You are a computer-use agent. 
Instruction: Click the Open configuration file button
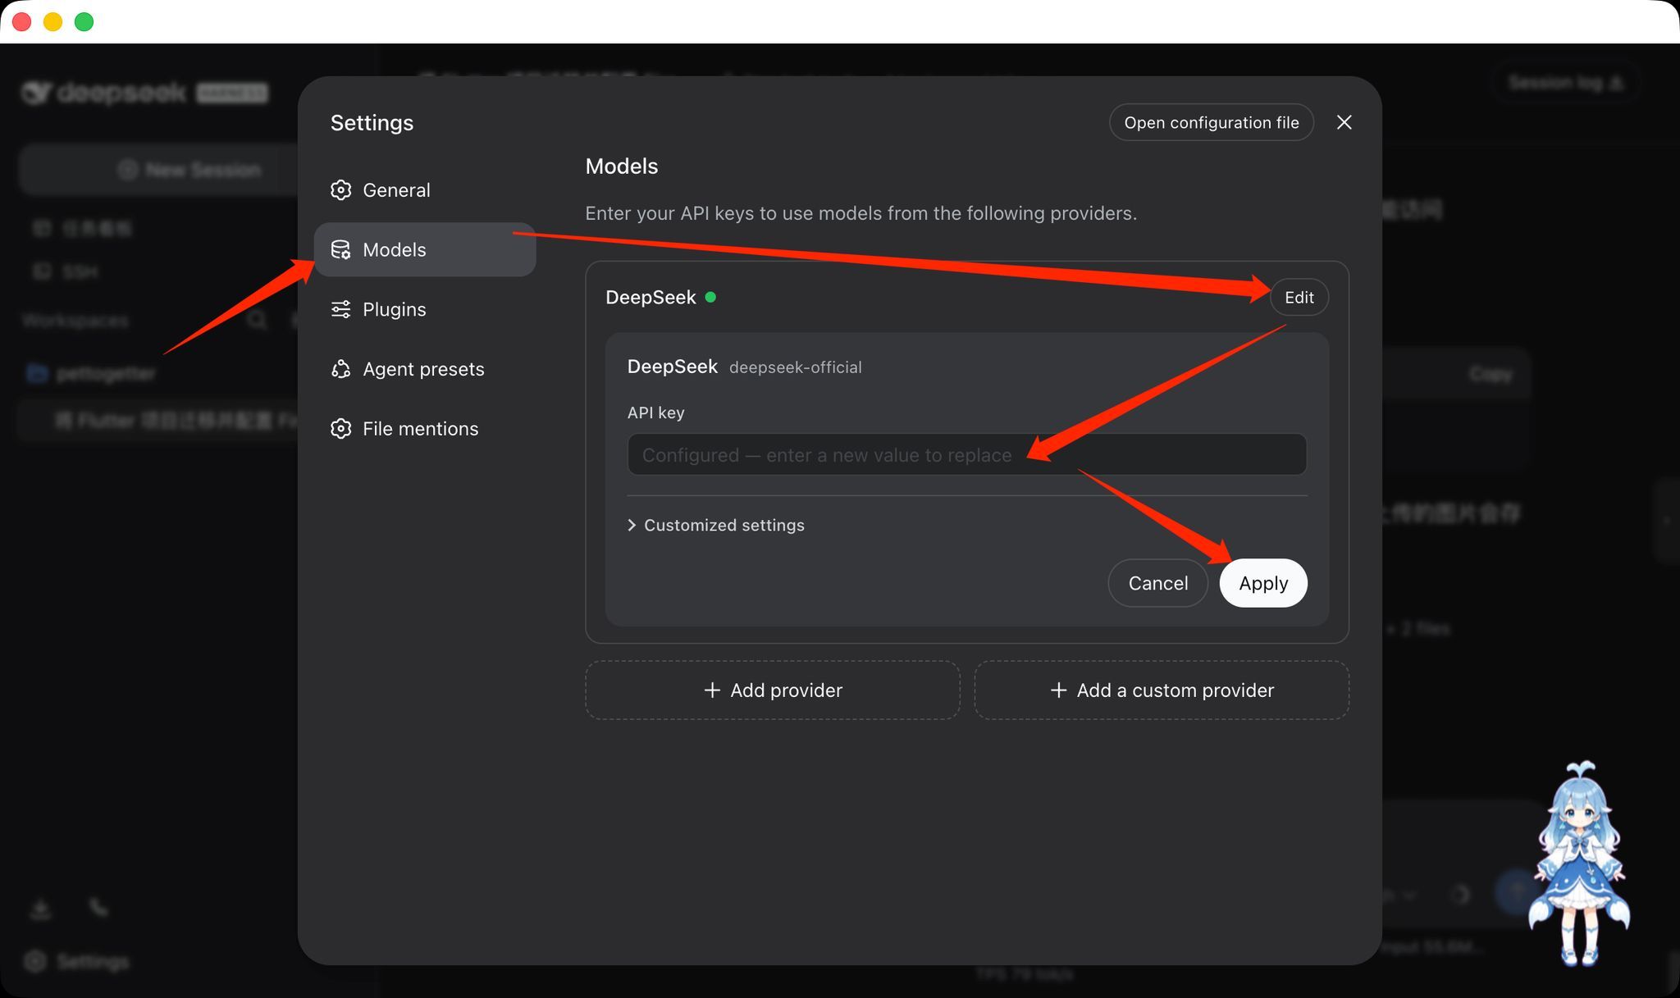pos(1212,122)
